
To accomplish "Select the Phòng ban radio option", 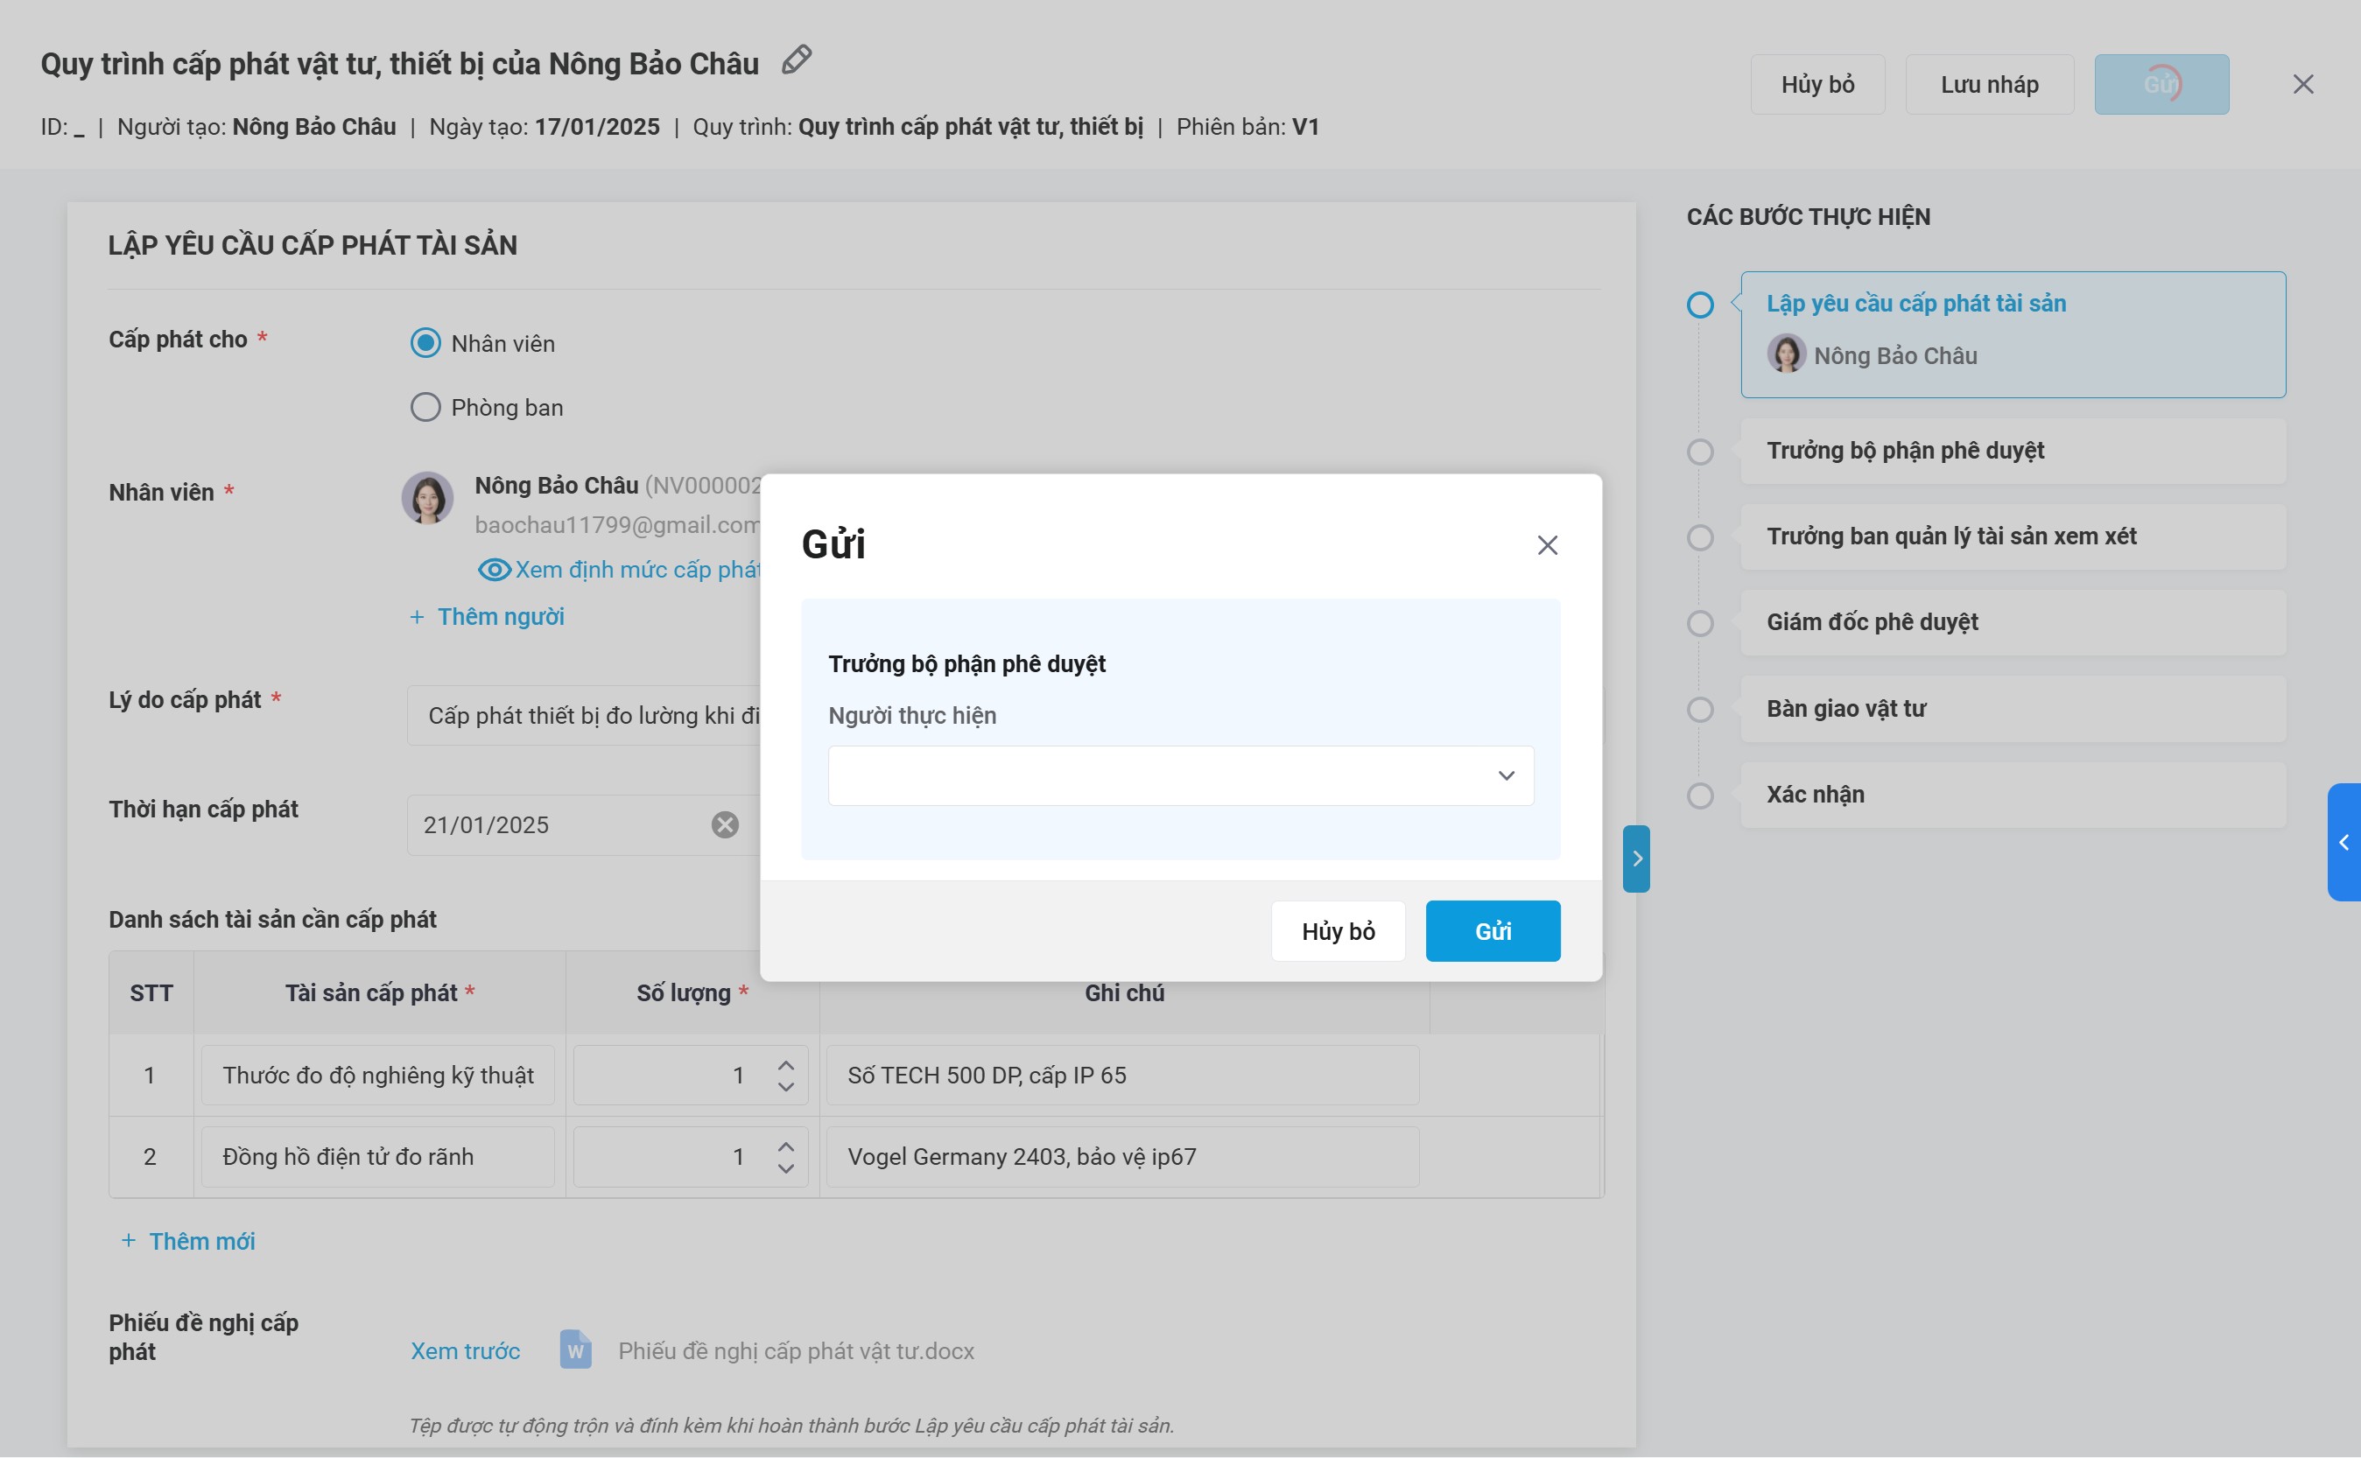I will [x=425, y=407].
